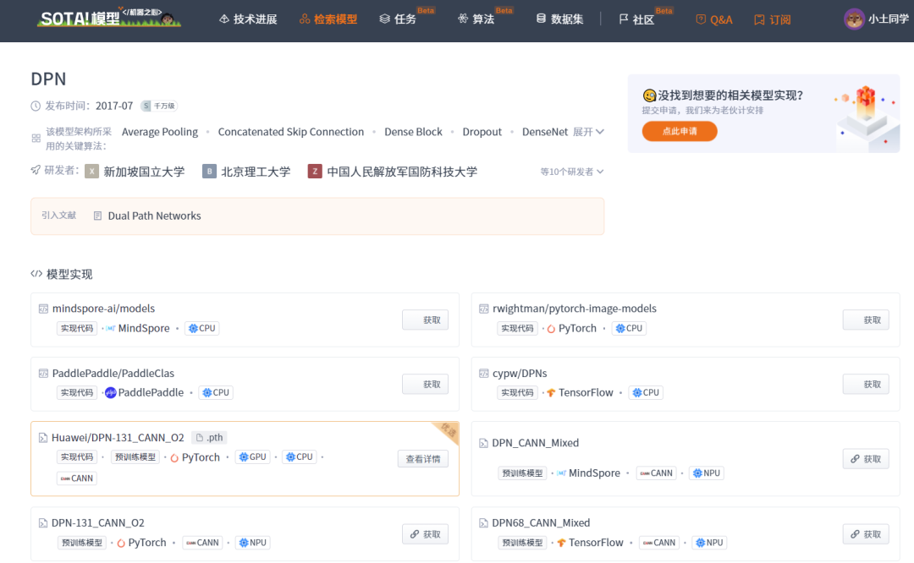Open DPN68_CANN_Mixed model entry
The height and width of the screenshot is (563, 914).
click(541, 522)
